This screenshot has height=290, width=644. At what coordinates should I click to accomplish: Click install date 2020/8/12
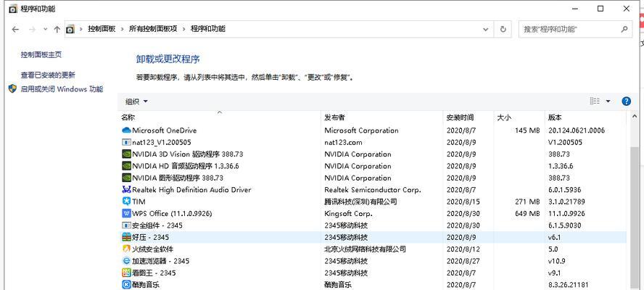pyautogui.click(x=463, y=249)
